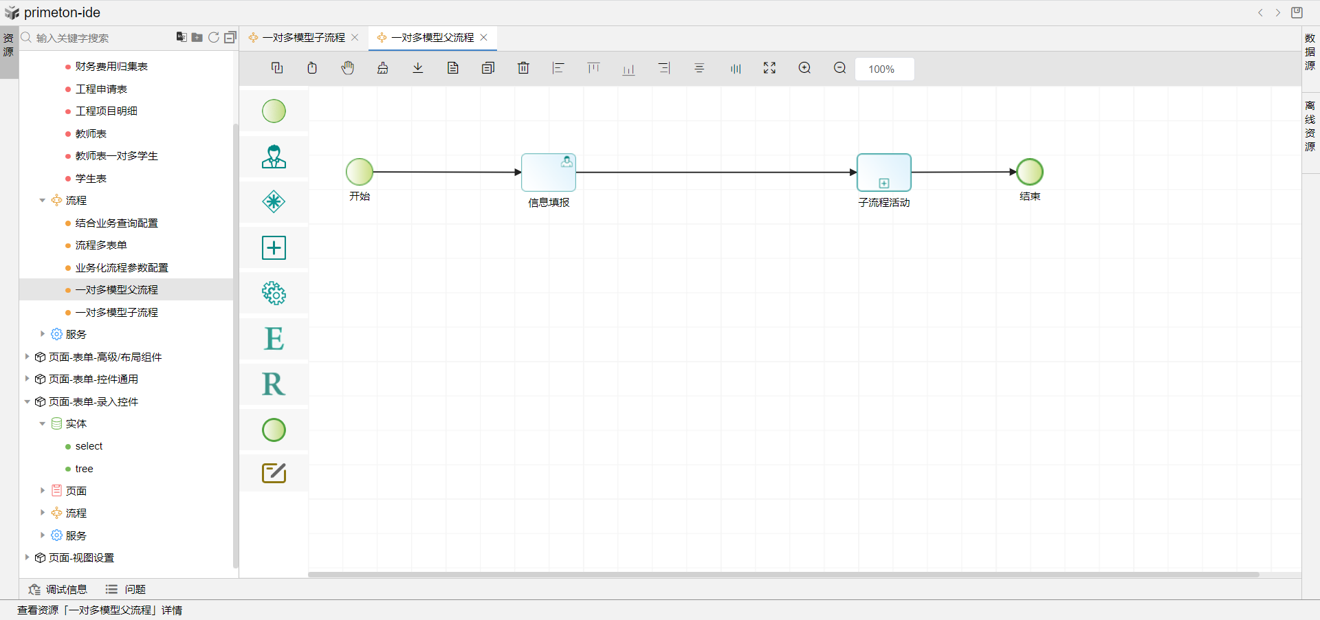Click the refresh icon in resource panel
This screenshot has height=620, width=1320.
[x=214, y=38]
